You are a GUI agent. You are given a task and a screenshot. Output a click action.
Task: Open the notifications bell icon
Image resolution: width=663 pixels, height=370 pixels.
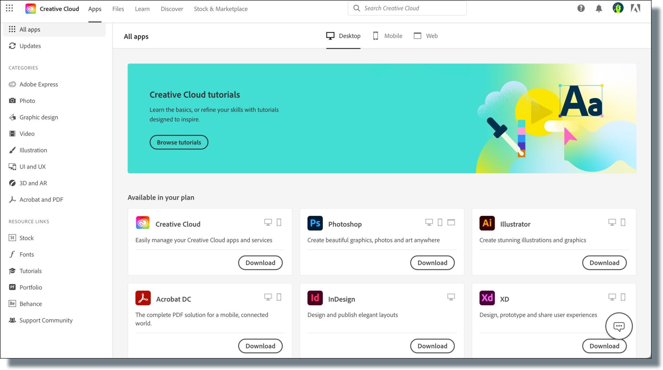click(x=599, y=8)
